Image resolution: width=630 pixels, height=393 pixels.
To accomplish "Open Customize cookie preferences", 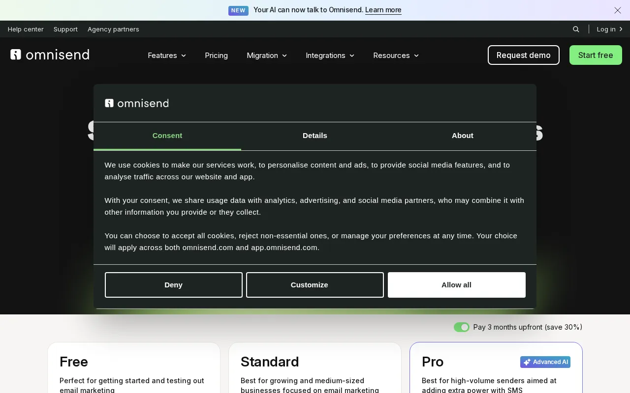I will click(315, 285).
